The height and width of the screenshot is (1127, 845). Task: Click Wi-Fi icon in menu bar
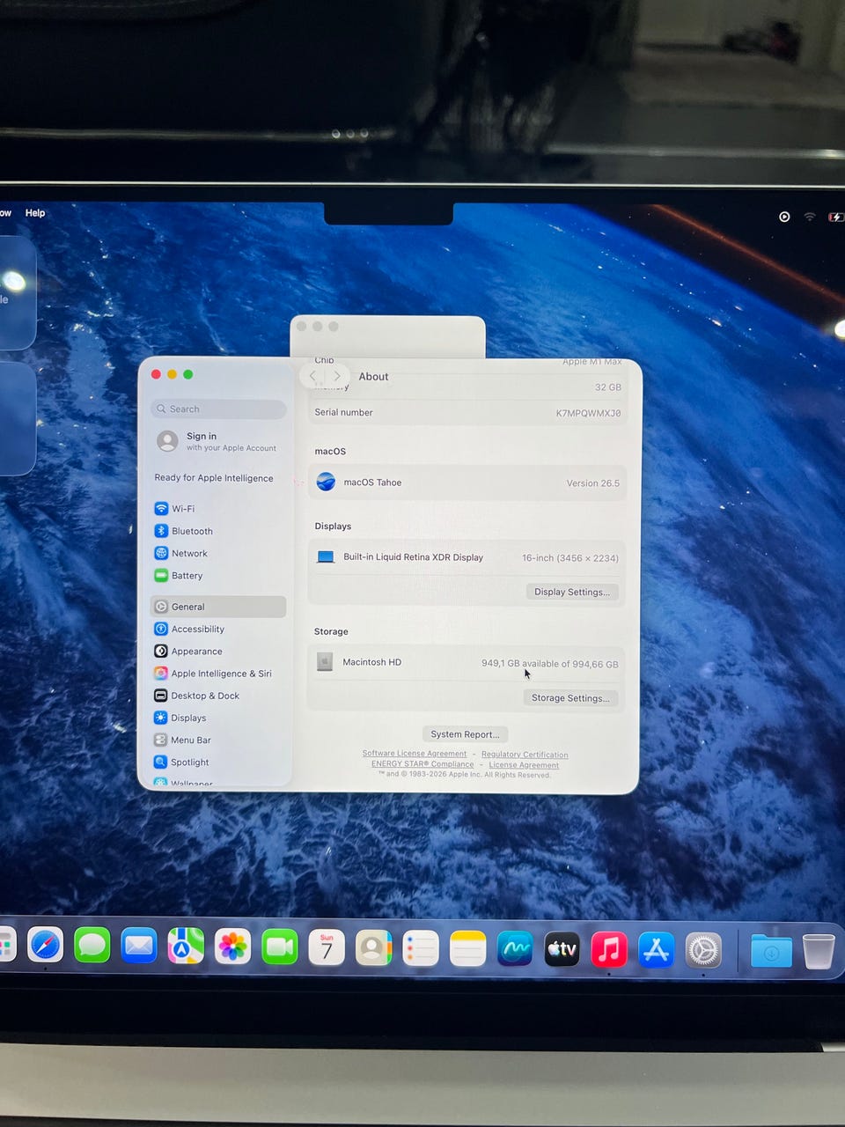click(810, 217)
